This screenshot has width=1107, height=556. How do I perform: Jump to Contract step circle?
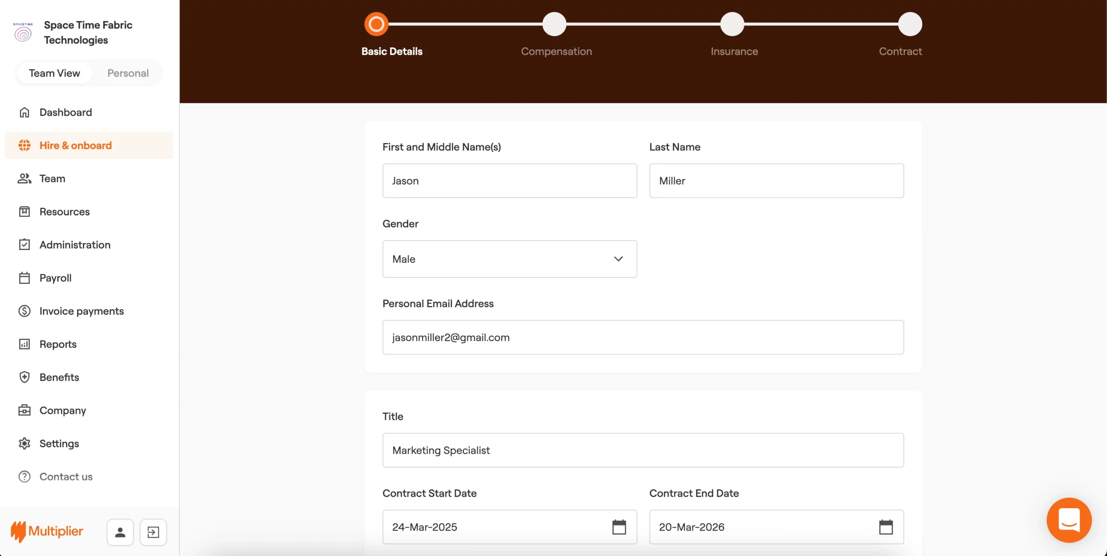[910, 24]
